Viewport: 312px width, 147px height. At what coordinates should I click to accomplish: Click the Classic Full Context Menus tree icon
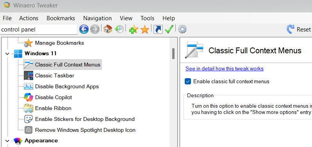click(x=29, y=65)
